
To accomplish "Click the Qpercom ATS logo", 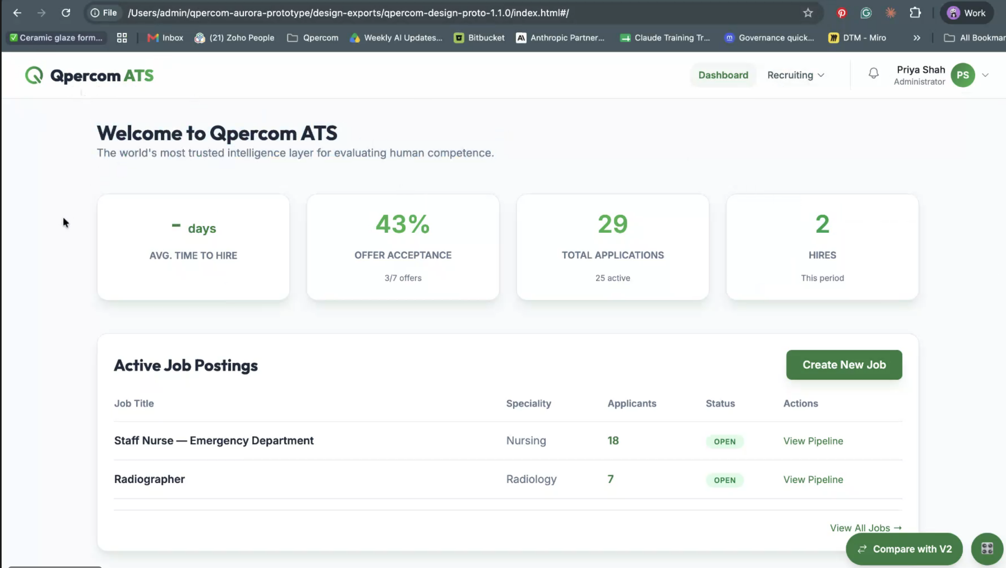I will click(x=89, y=75).
